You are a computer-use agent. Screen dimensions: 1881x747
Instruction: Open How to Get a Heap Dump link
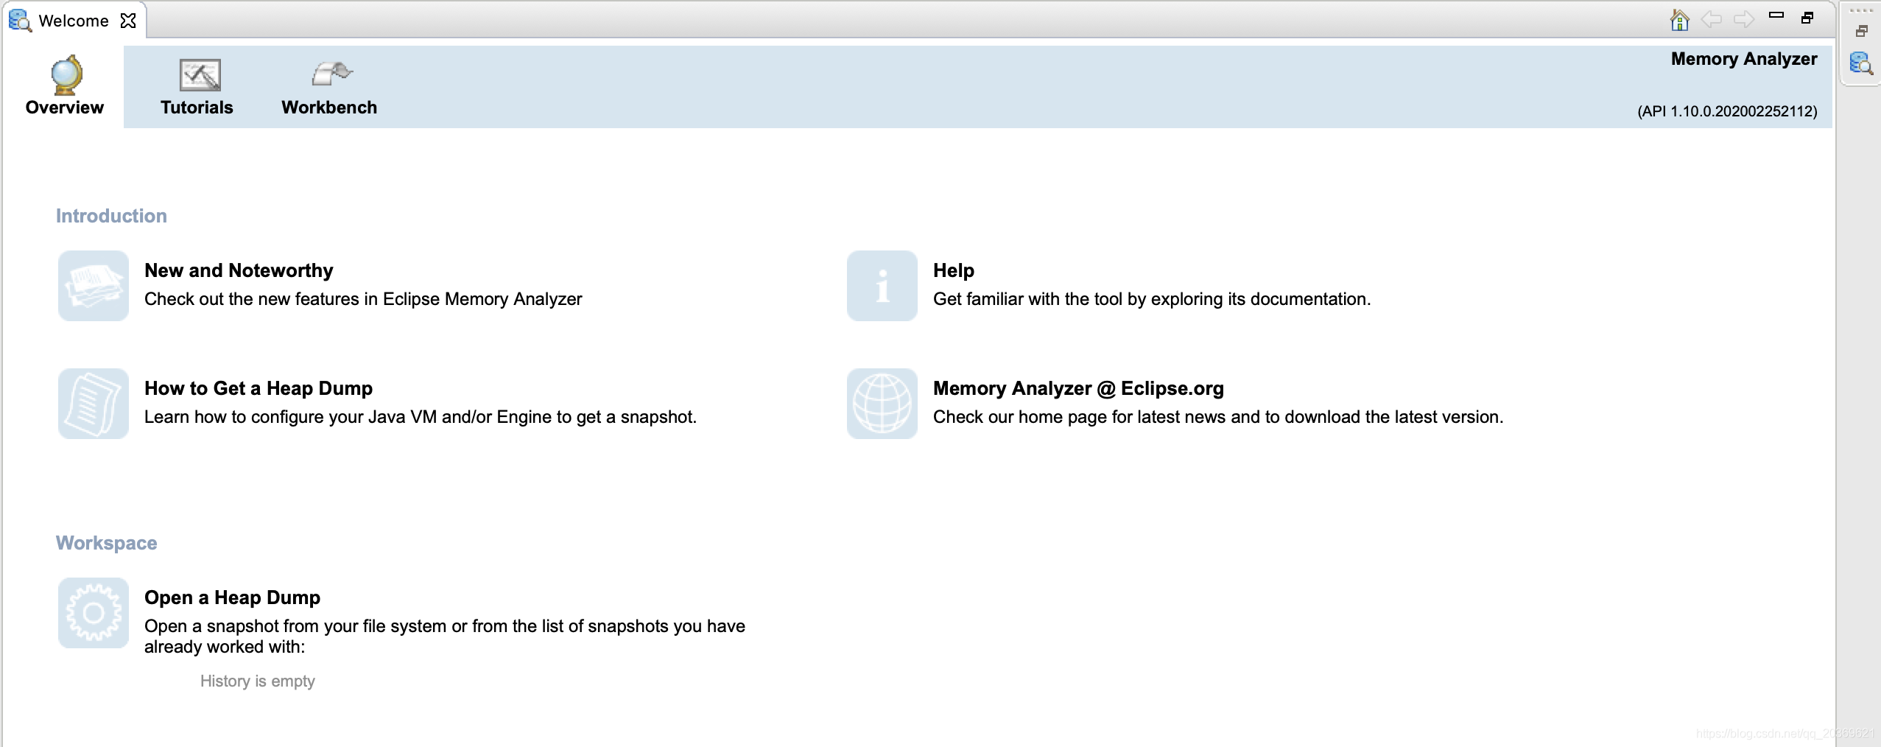click(x=259, y=388)
